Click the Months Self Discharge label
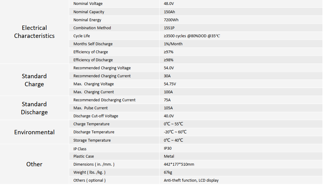323x186 pixels. click(x=93, y=44)
